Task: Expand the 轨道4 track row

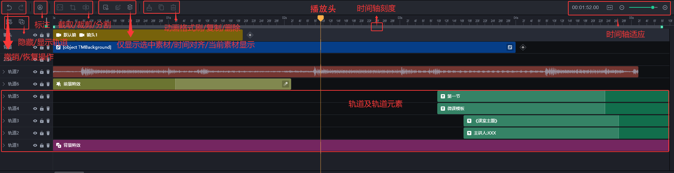Action: click(4, 109)
